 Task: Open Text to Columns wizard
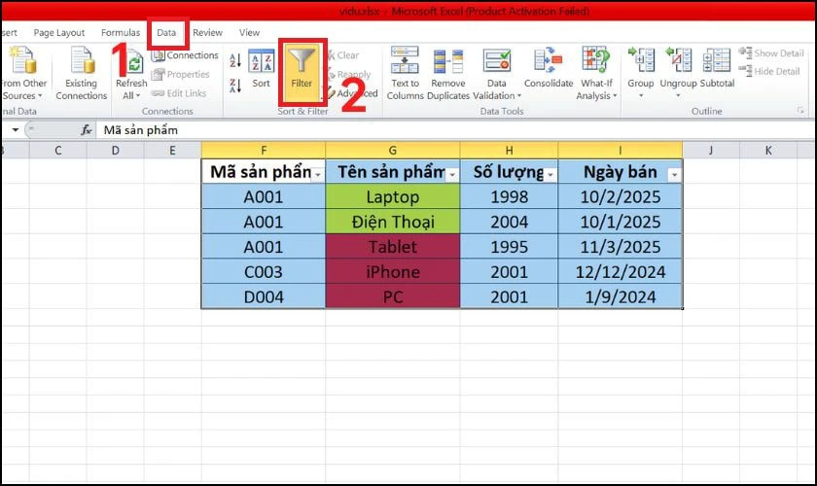(405, 74)
